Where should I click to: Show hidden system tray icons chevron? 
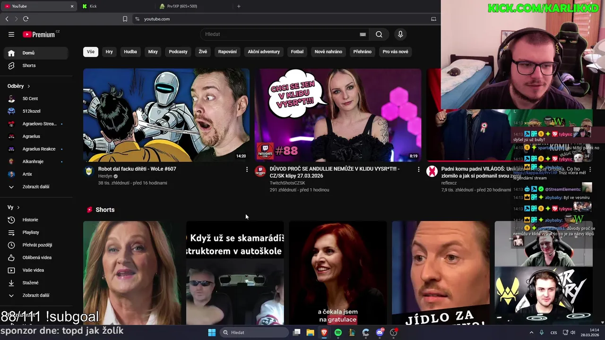(x=531, y=332)
